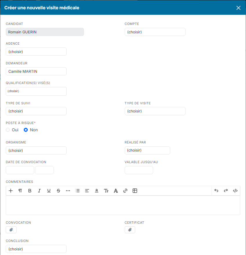
Task: Open text alignment options
Action: click(87, 191)
